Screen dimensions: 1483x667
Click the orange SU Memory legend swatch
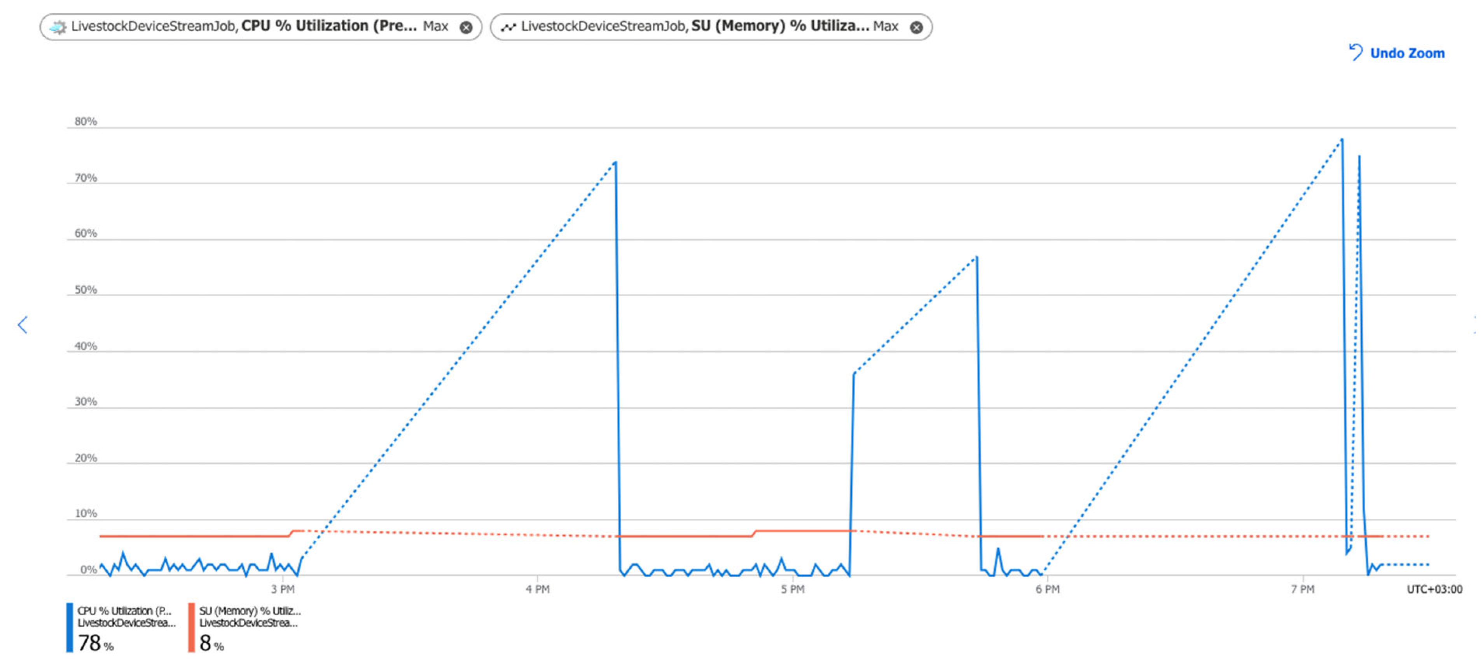coord(191,627)
